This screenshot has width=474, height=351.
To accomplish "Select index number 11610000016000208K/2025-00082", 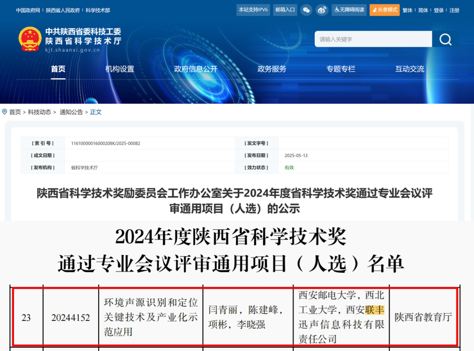I will tap(106, 143).
